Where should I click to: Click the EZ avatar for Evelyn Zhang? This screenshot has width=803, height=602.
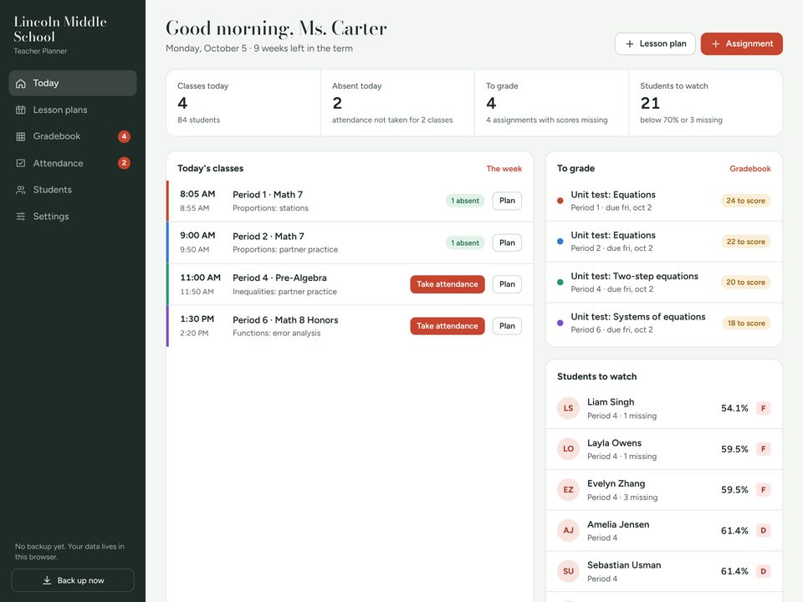tap(568, 490)
